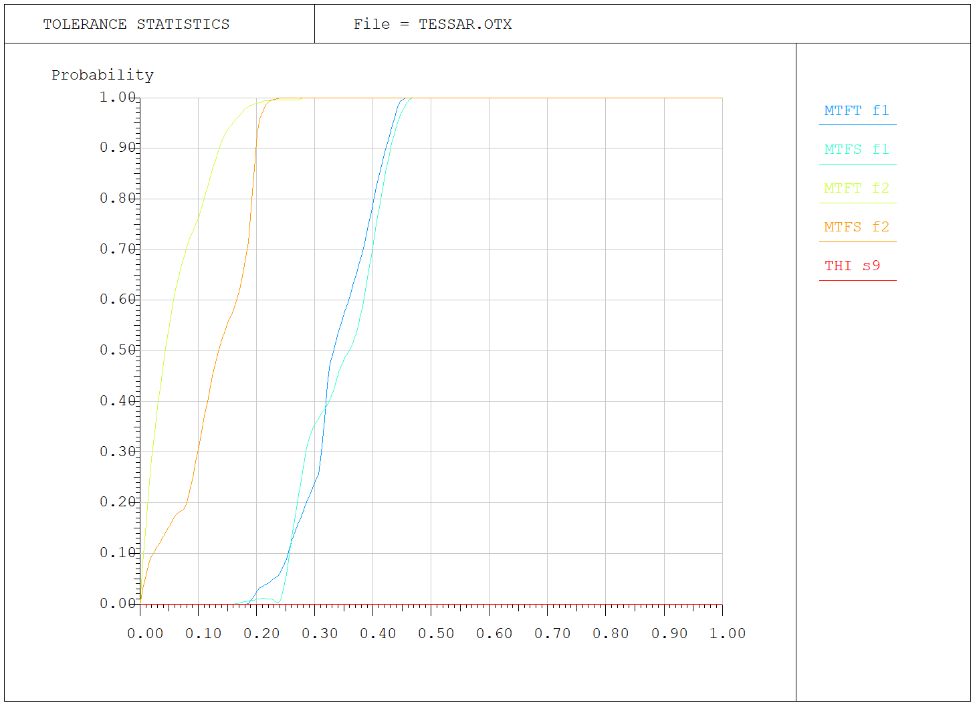
Task: Select the THI s9 legend entry
Action: 853,266
